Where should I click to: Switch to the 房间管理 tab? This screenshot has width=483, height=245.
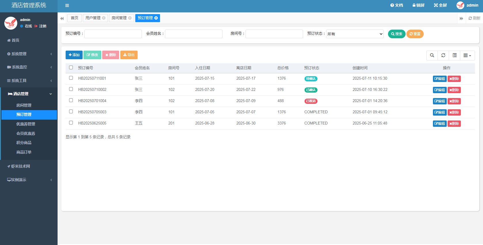(x=119, y=18)
